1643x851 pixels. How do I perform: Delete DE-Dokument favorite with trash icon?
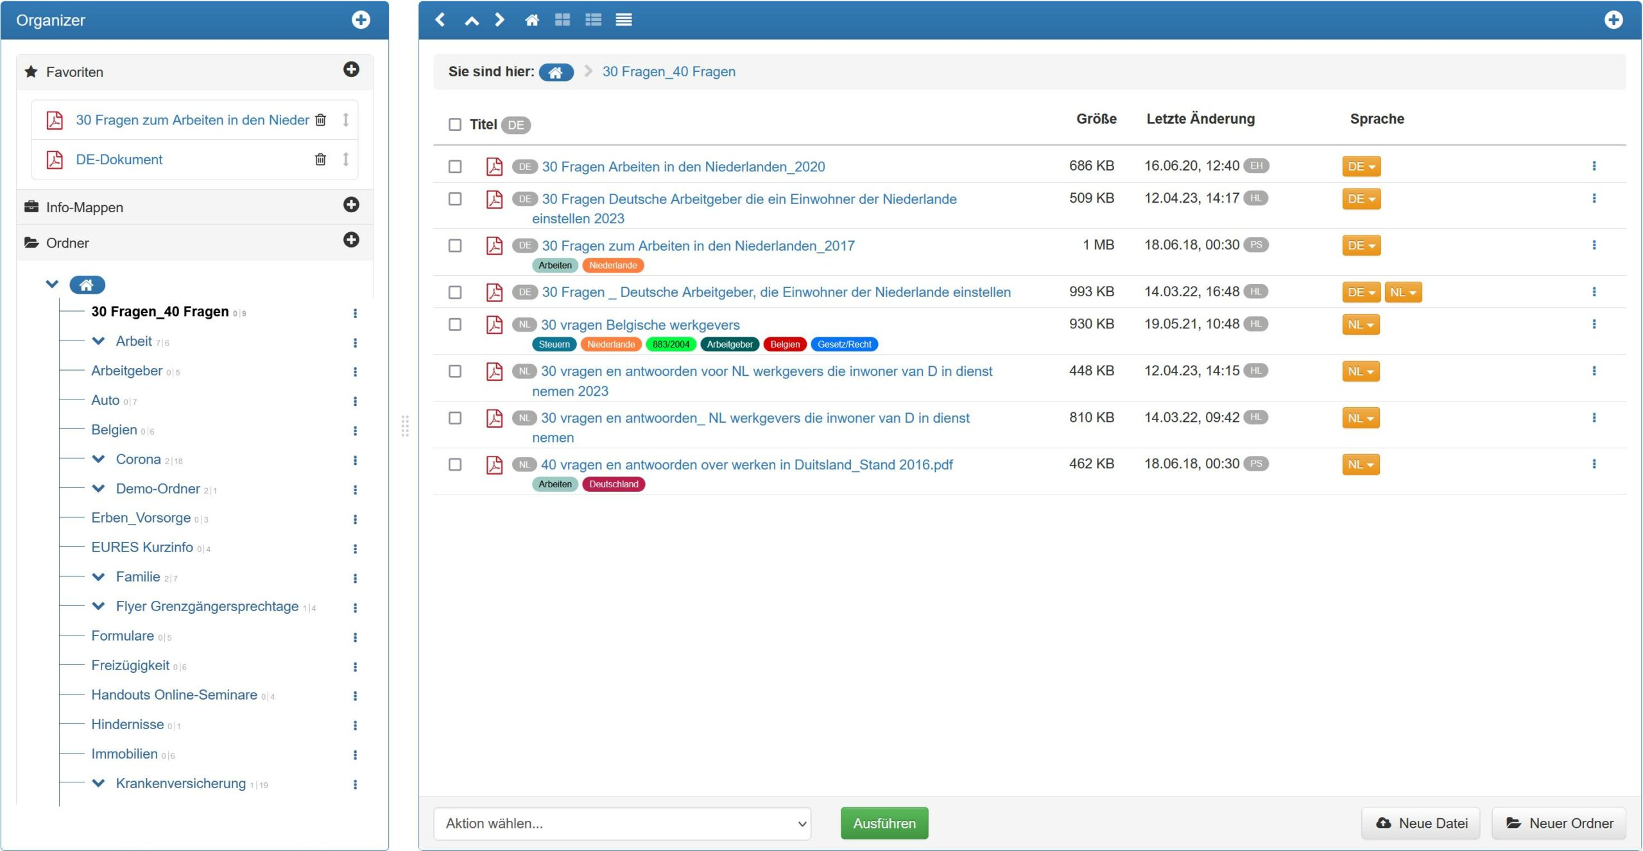[320, 159]
